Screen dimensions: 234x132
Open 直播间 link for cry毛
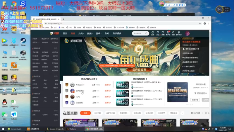point(108,97)
